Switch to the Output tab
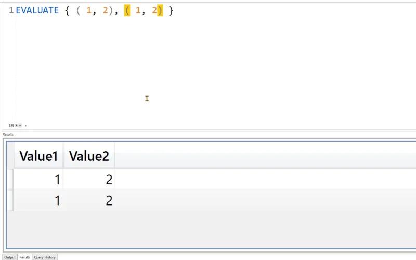 click(x=10, y=257)
